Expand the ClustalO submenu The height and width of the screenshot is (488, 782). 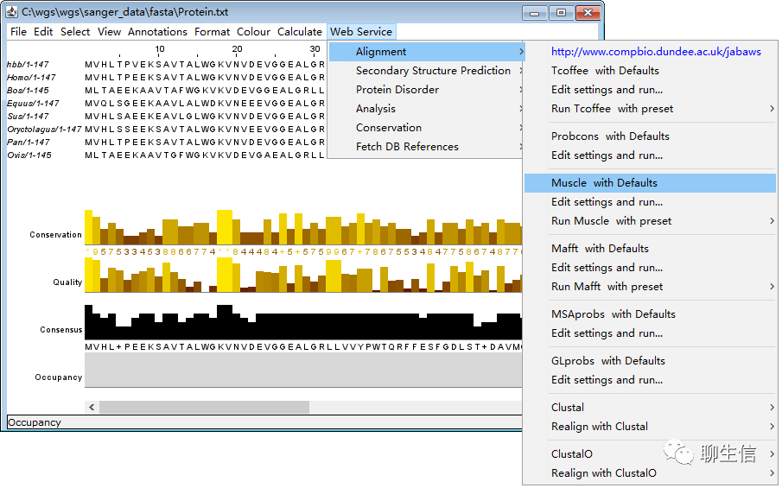651,453
